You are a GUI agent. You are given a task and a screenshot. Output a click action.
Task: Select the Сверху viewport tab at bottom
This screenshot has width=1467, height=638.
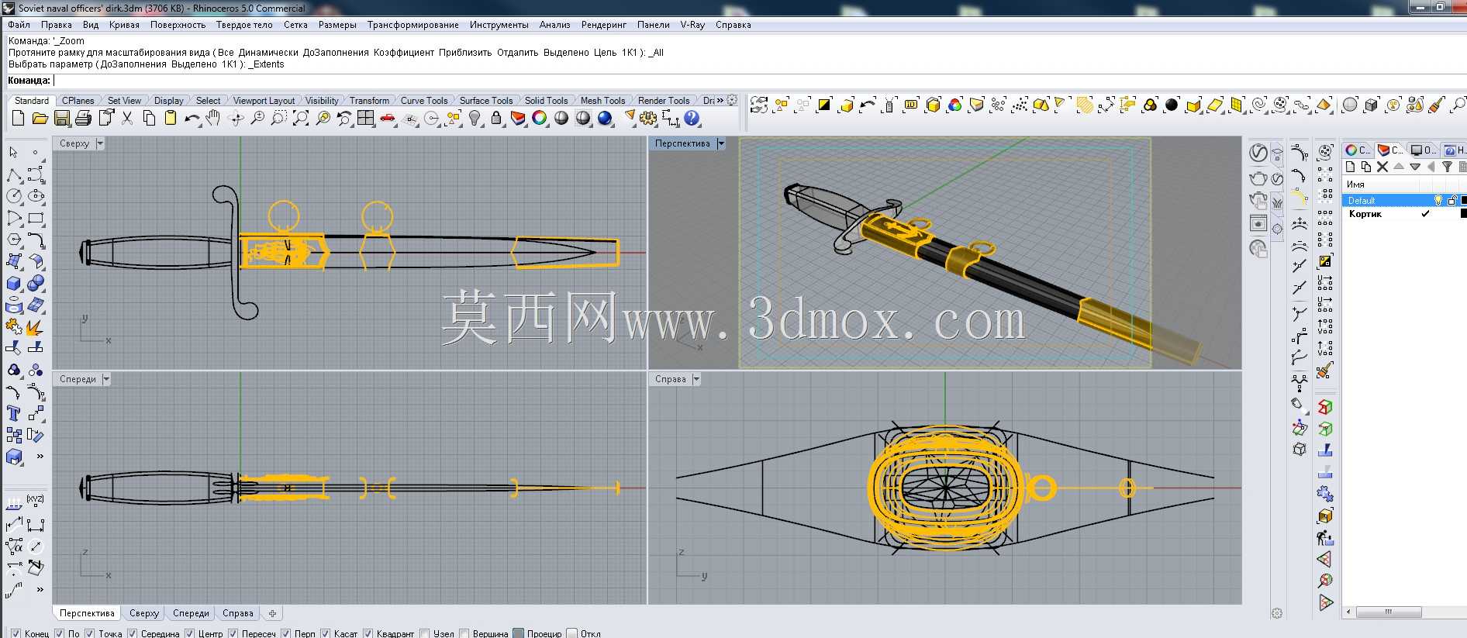click(x=144, y=613)
